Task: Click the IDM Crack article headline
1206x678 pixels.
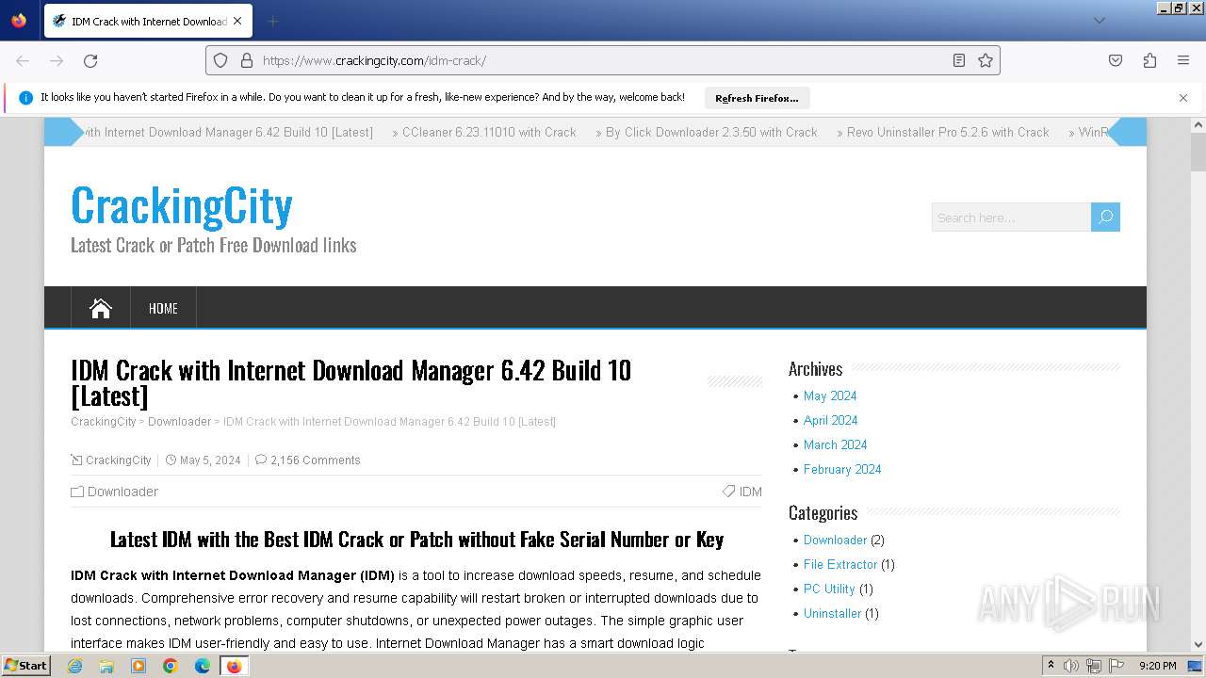Action: (x=350, y=382)
